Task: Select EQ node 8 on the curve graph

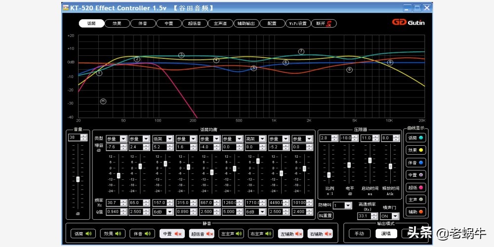Action: click(349, 70)
